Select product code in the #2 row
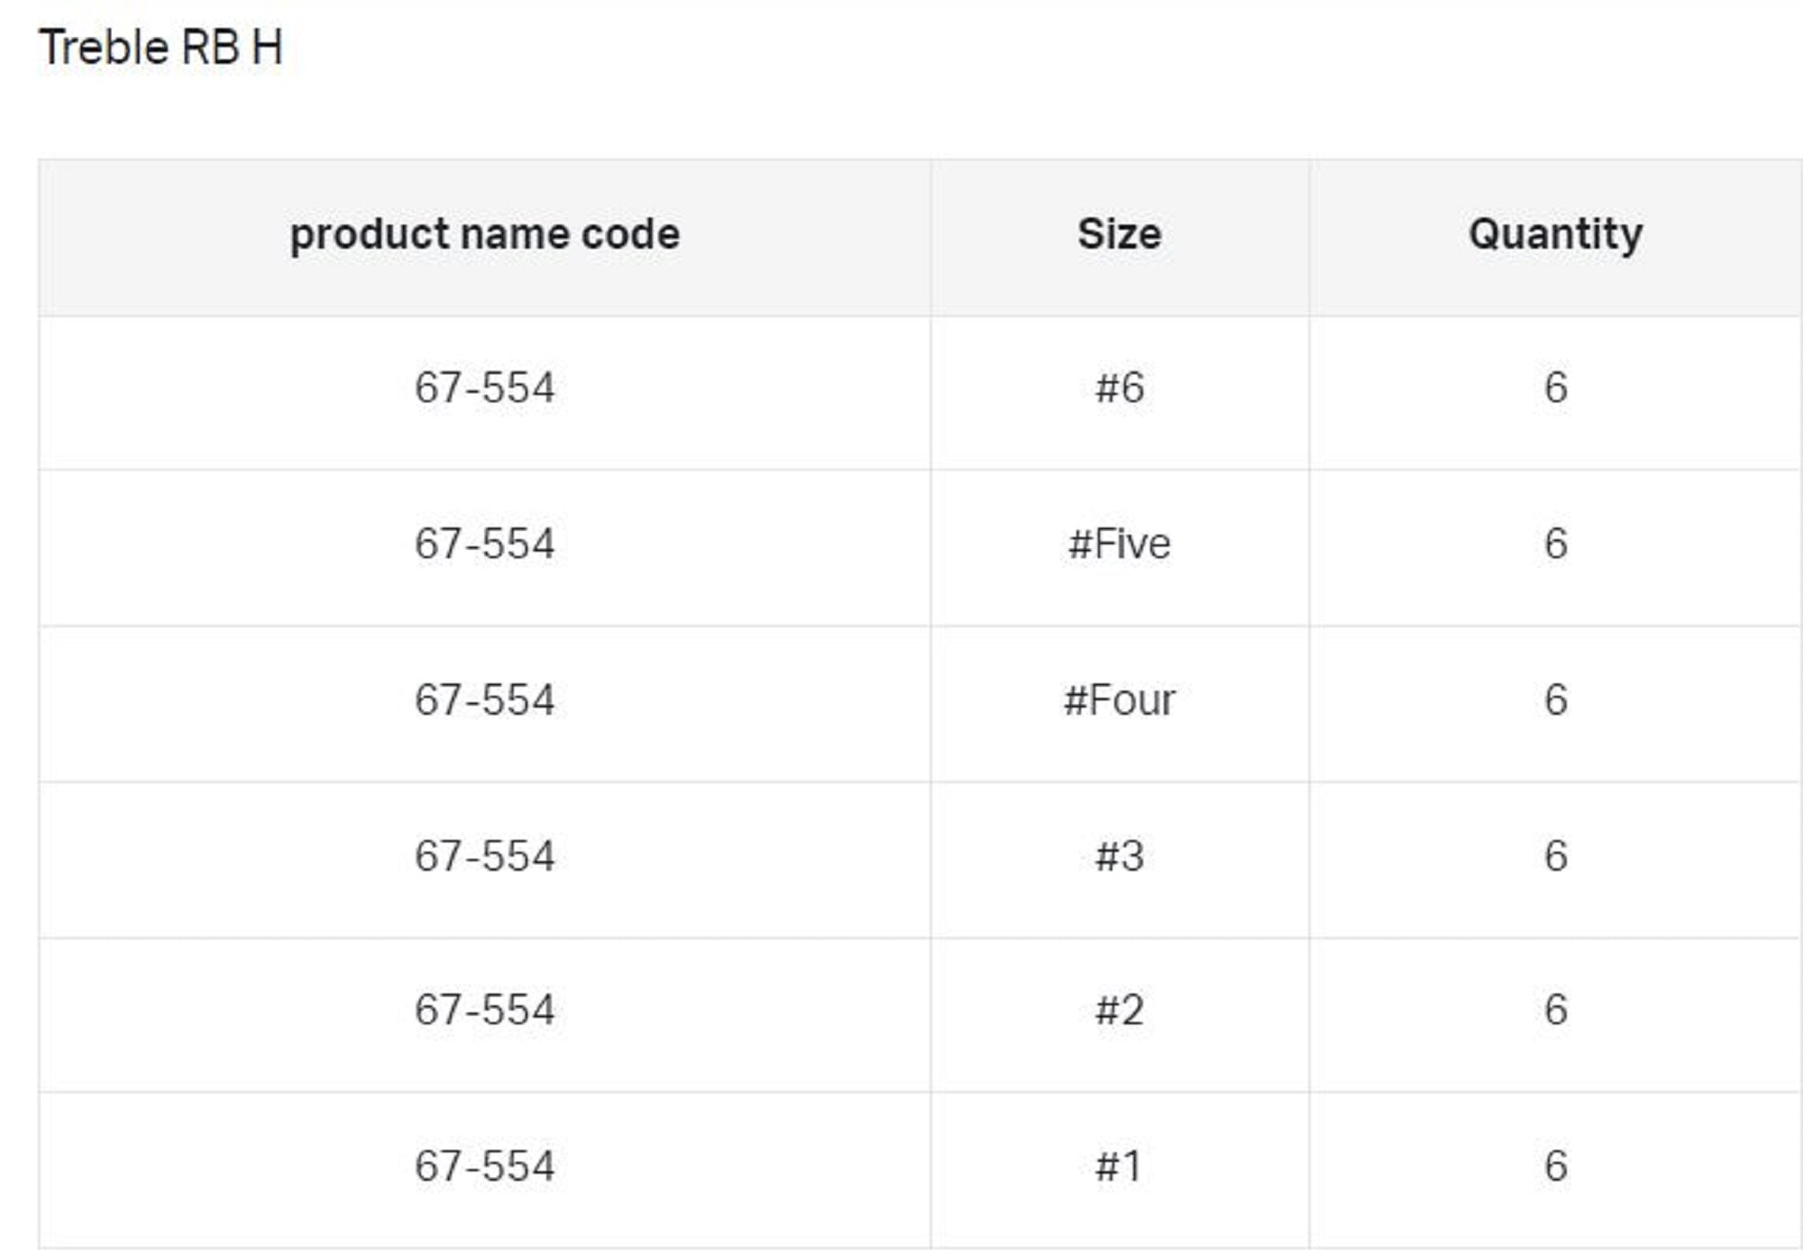 tap(484, 1011)
